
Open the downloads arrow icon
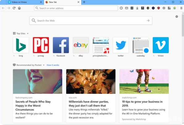[x=137, y=8]
